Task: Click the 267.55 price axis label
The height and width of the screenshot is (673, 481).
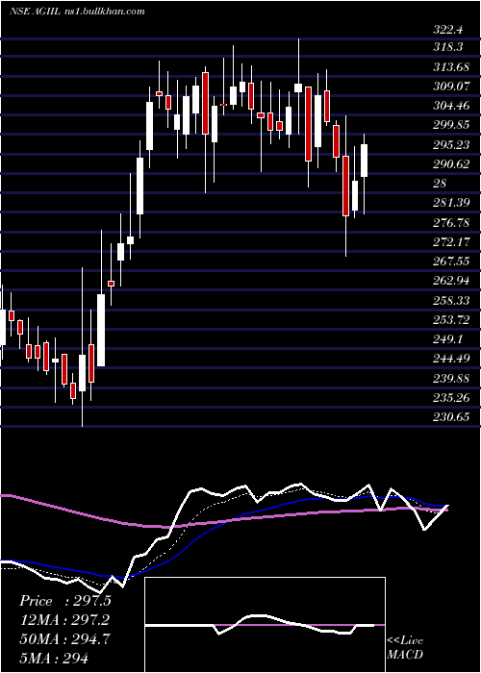Action: [451, 262]
